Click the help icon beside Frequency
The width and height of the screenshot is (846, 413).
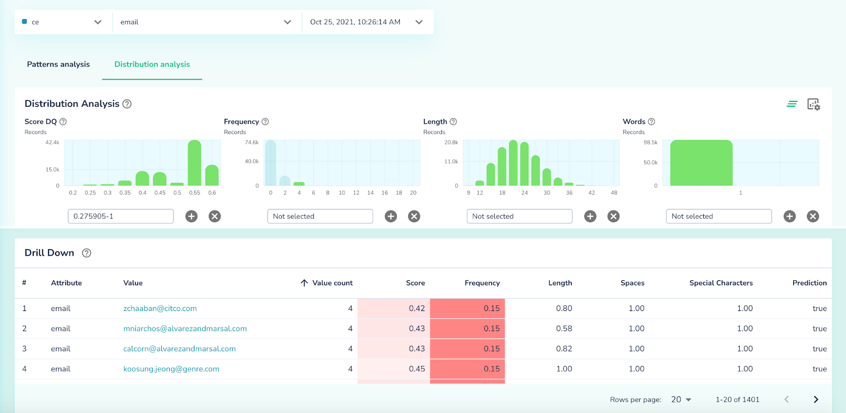265,121
